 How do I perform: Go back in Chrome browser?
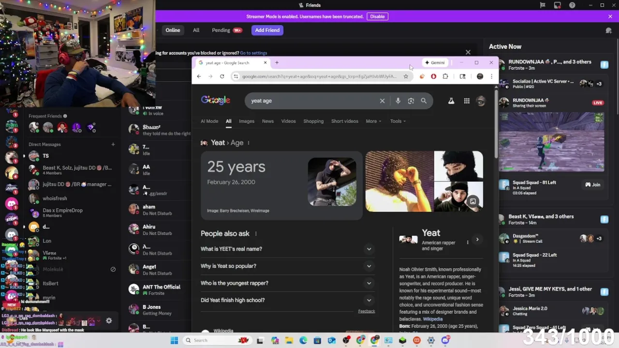[x=199, y=76]
